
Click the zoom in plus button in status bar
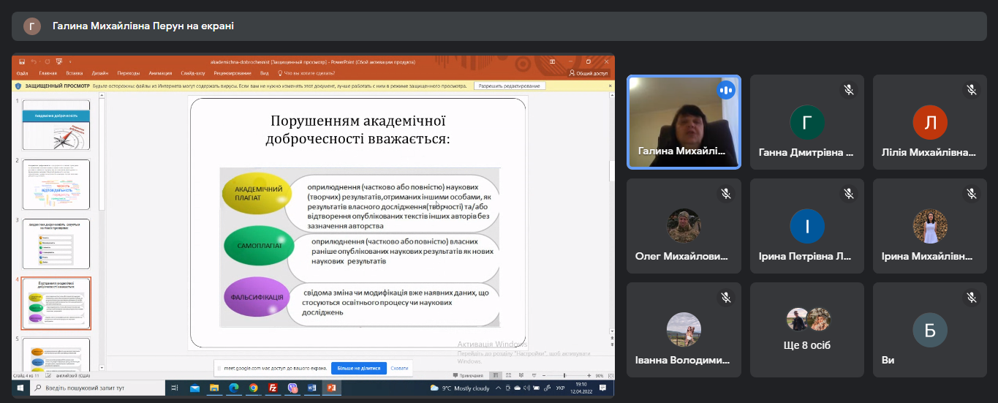point(589,375)
